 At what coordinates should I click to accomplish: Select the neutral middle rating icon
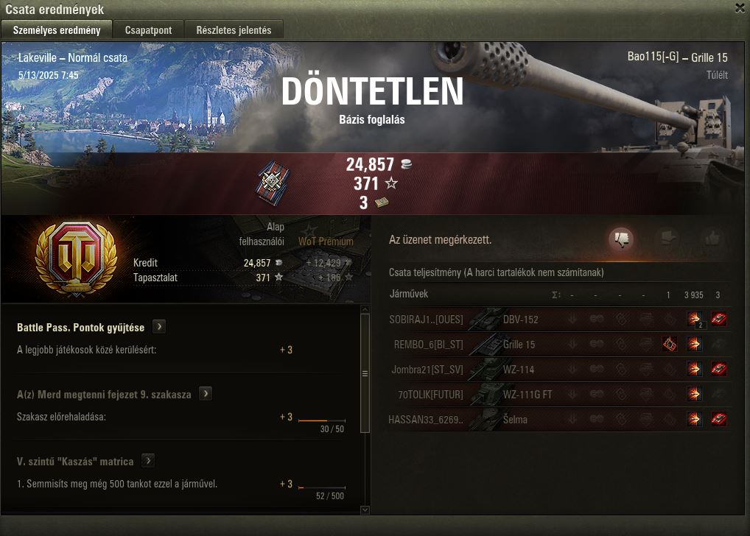[x=667, y=238]
